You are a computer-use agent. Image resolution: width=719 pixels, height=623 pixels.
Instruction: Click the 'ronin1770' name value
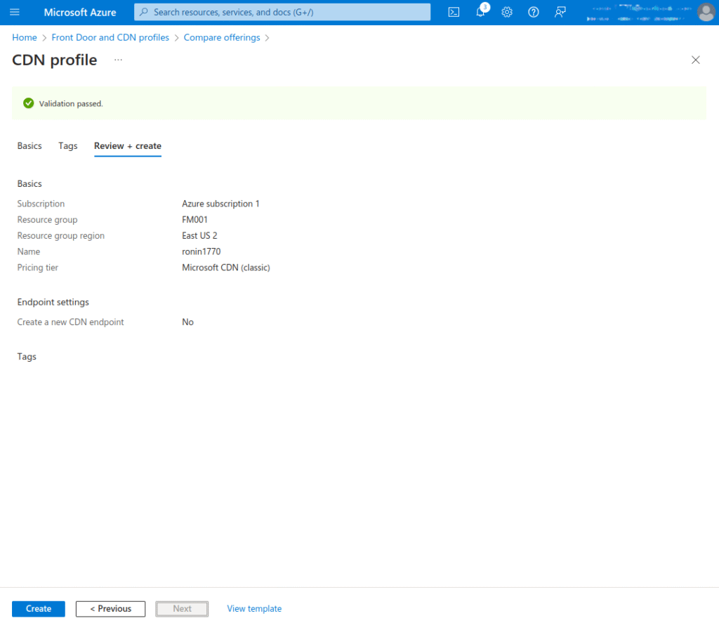click(x=202, y=252)
